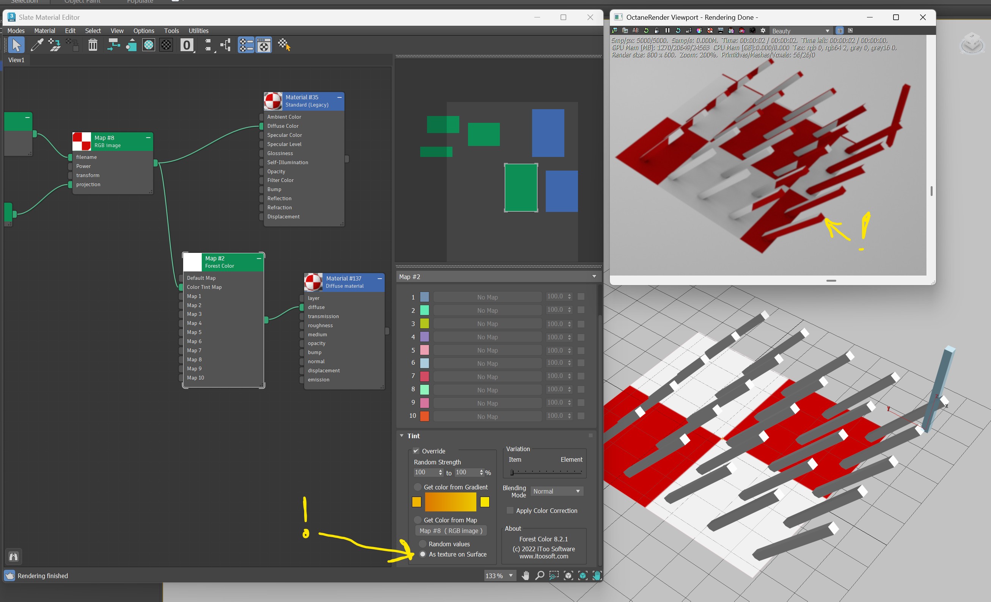
Task: Click the lock icon in Octane viewport
Action: [657, 31]
